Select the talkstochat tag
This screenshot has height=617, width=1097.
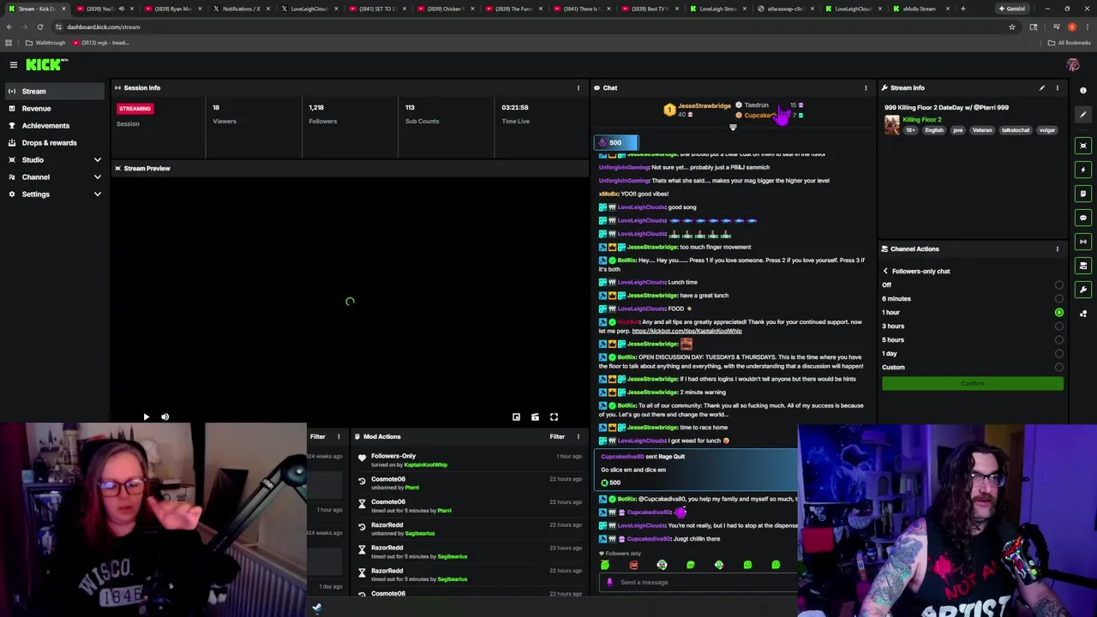[1016, 130]
